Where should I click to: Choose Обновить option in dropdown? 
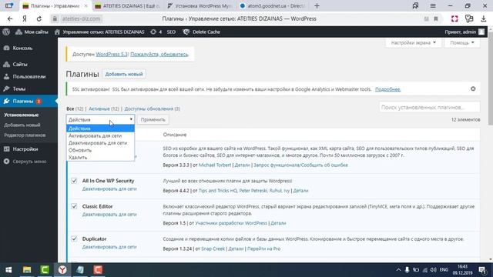coord(100,150)
